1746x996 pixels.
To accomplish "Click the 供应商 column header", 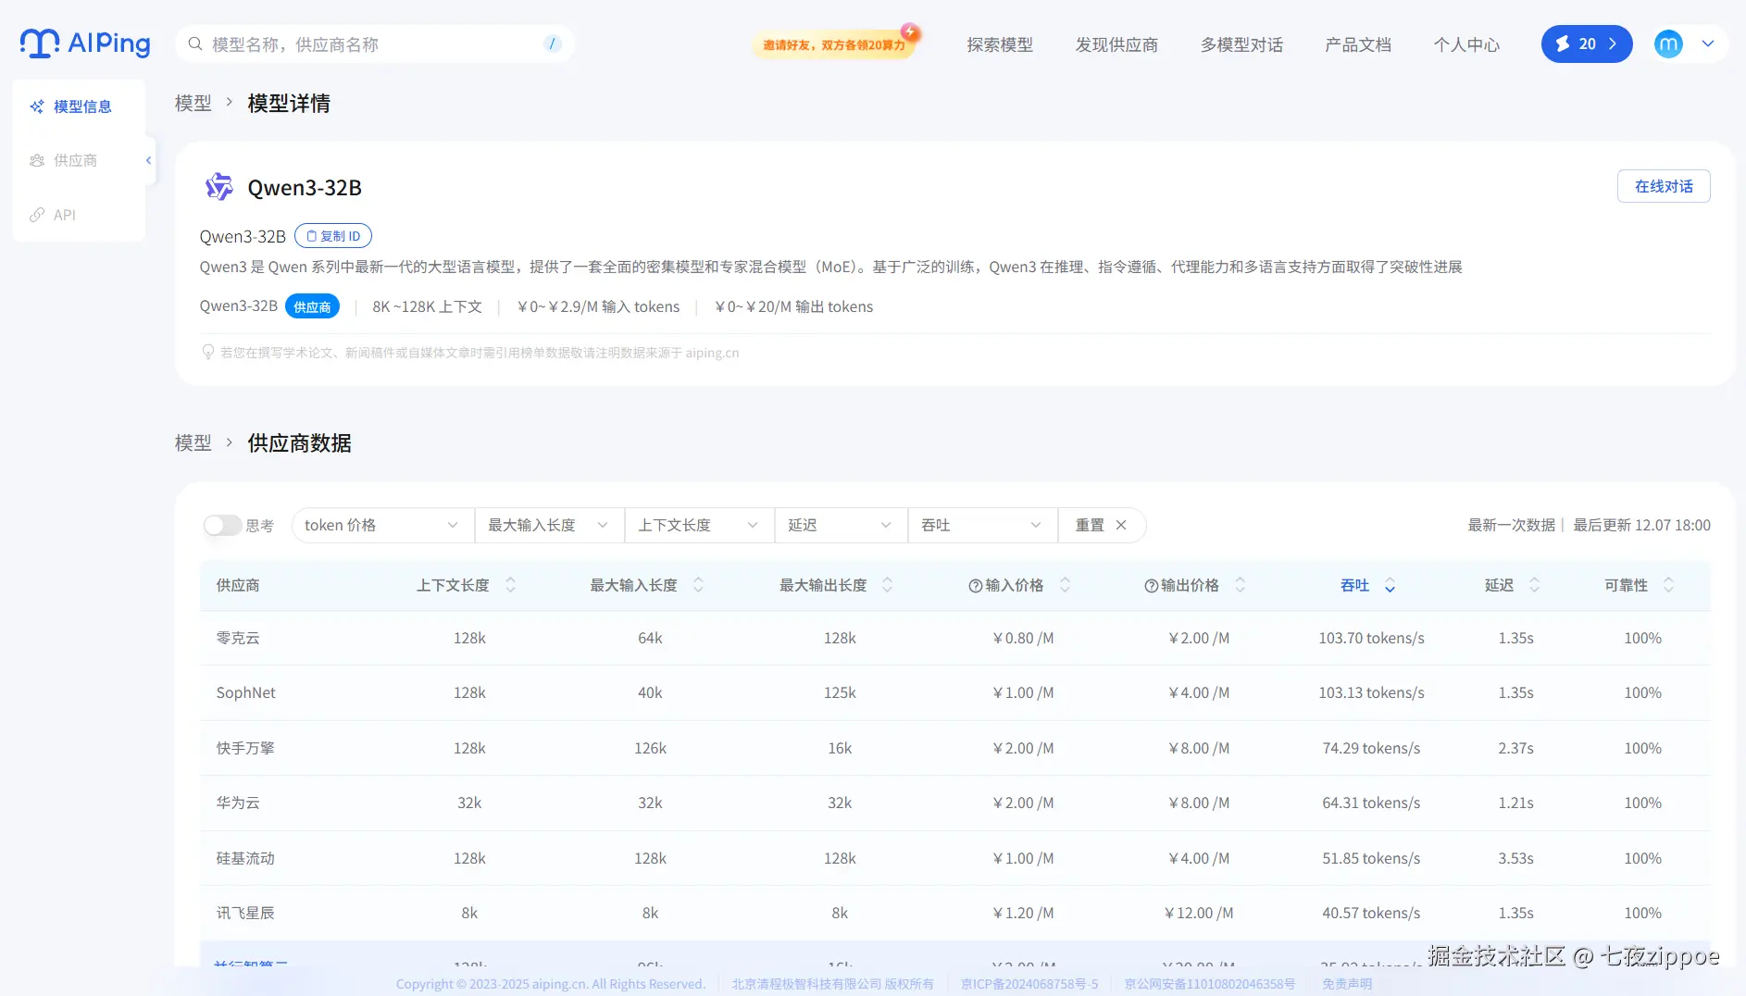I will (x=238, y=585).
